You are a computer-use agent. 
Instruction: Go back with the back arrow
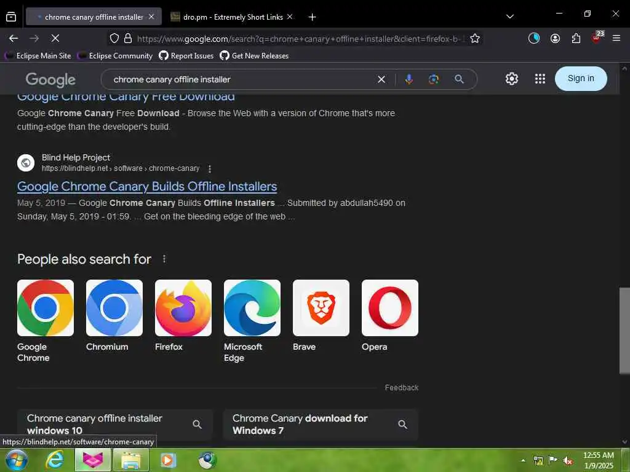pos(14,39)
